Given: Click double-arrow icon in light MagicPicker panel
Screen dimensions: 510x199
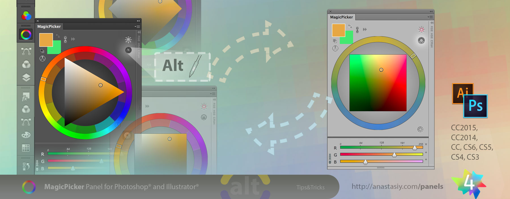Looking at the screenshot, I should 365,29.
